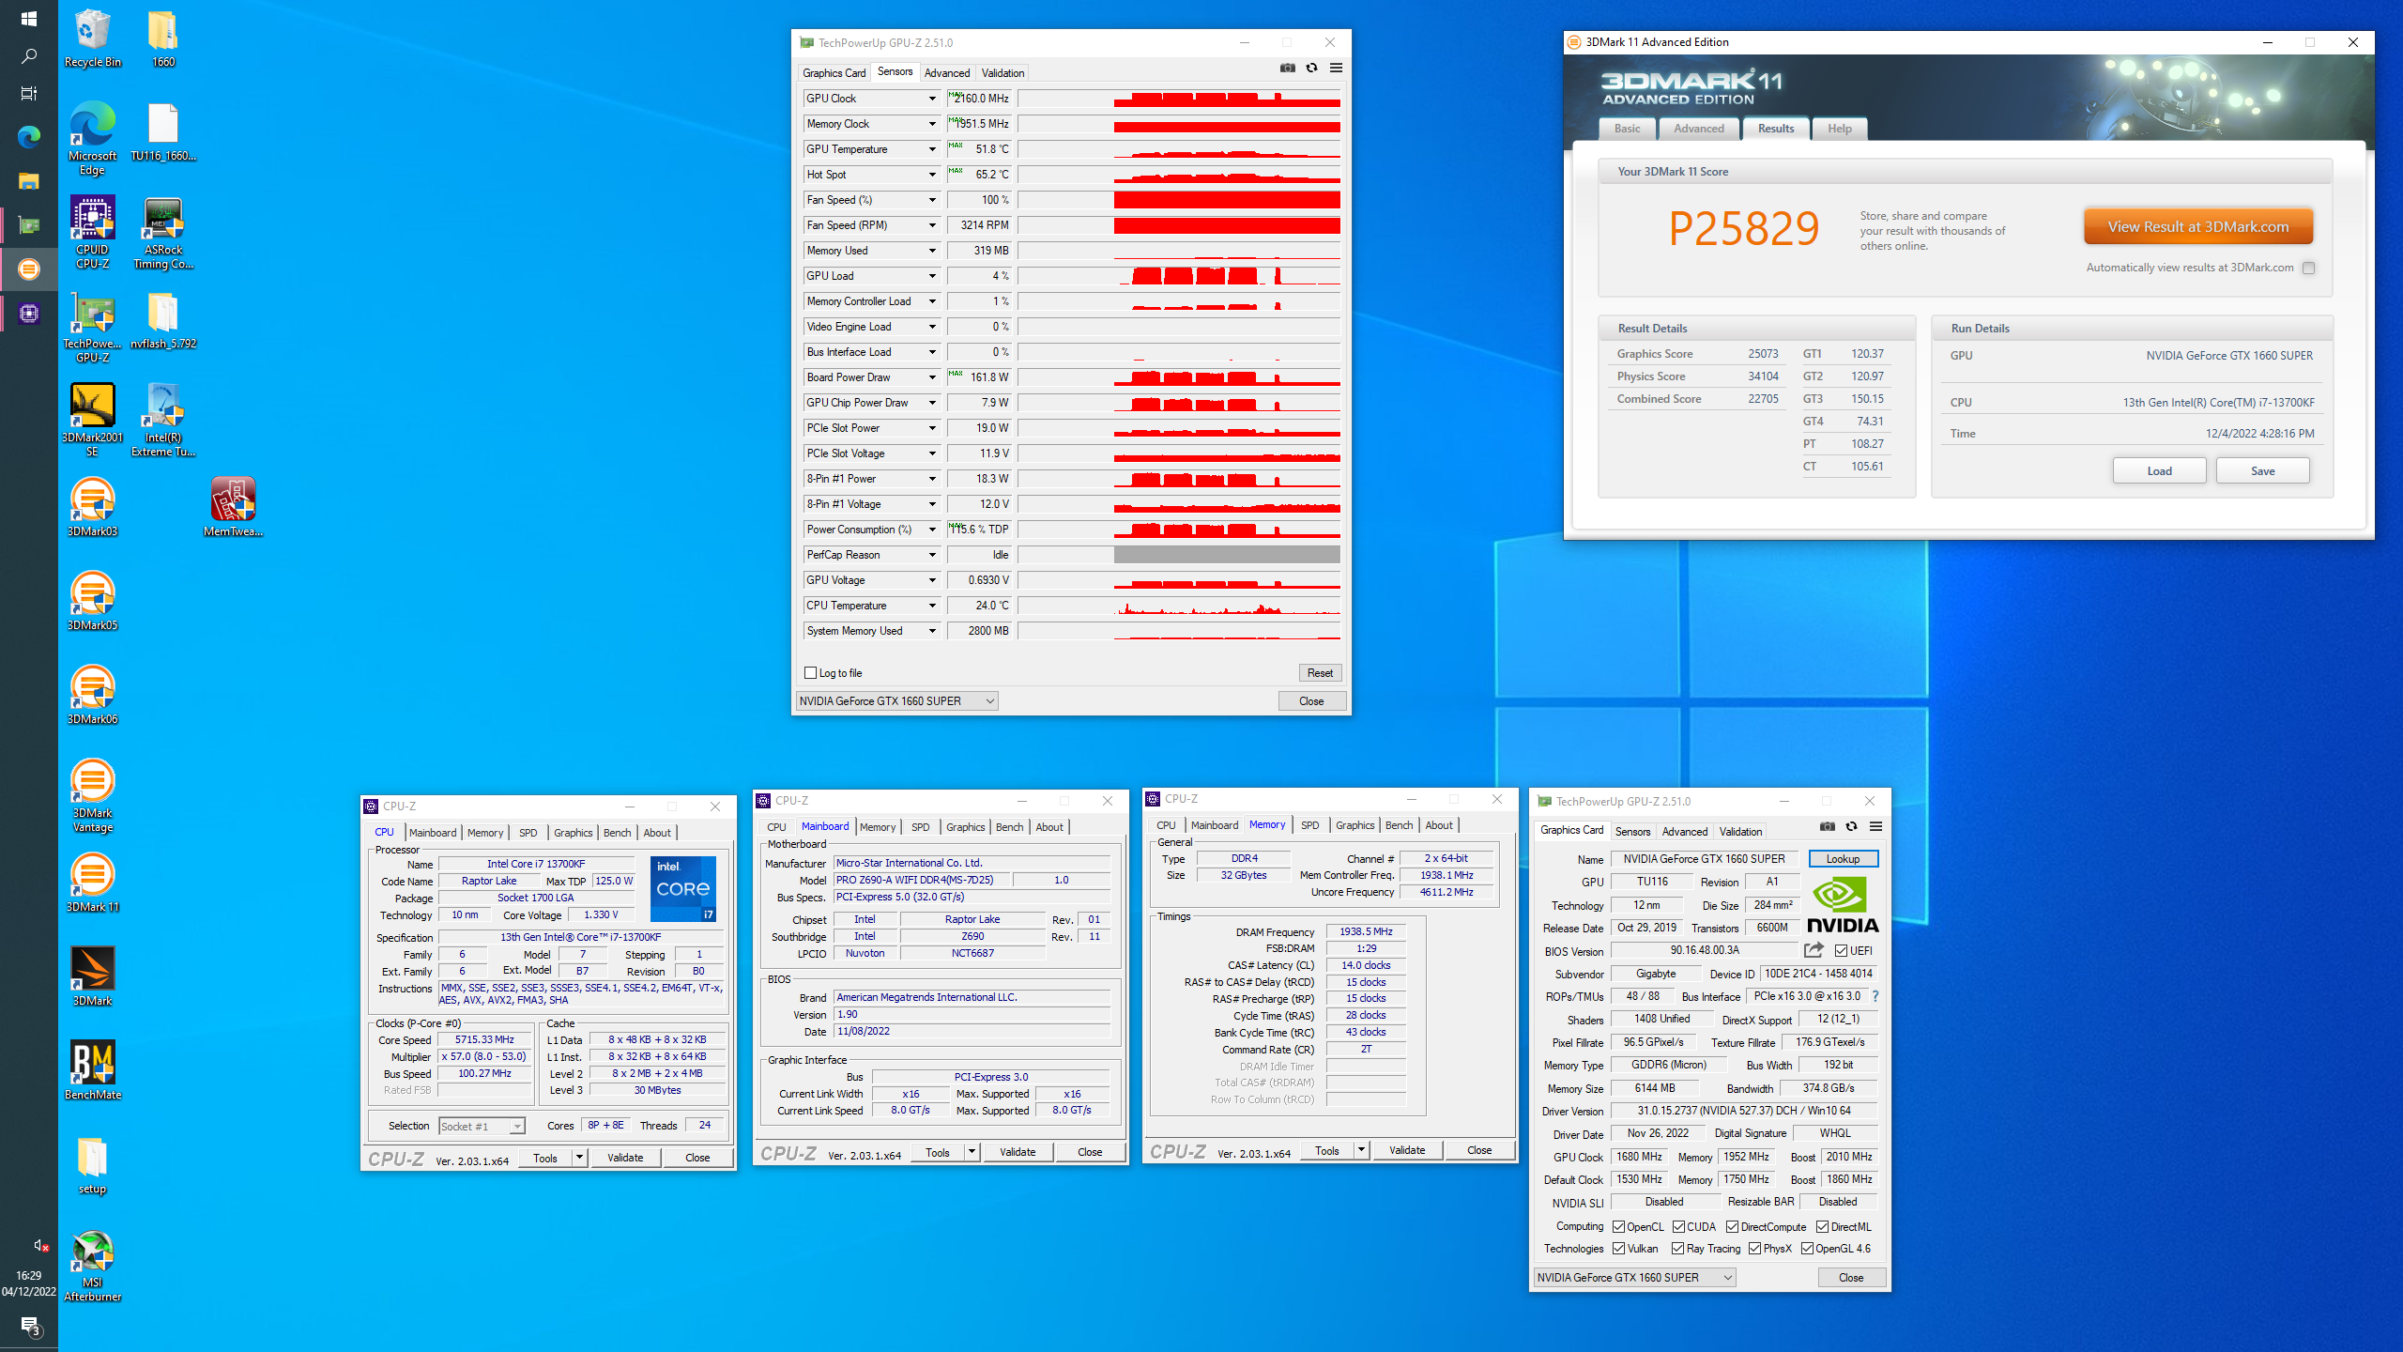Switch to Validation tab in GPU-Z Sensors window
The image size is (2403, 1352).
(x=1003, y=72)
